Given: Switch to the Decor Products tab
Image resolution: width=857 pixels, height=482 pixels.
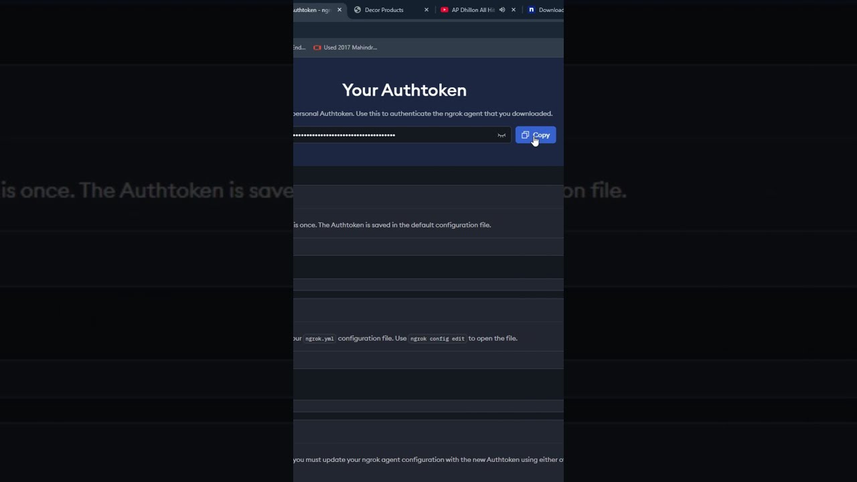Looking at the screenshot, I should point(384,10).
